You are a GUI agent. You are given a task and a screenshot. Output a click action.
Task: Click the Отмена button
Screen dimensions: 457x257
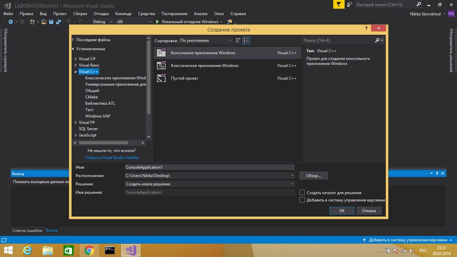tap(369, 211)
